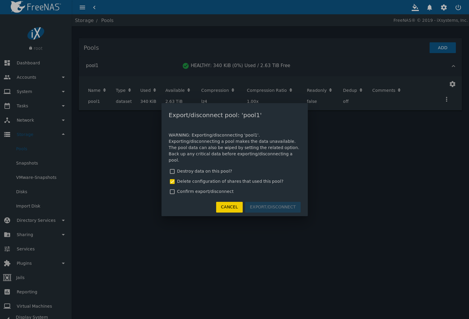Click the EXPORT/DISCONNECT button
This screenshot has width=469, height=319.
point(273,207)
